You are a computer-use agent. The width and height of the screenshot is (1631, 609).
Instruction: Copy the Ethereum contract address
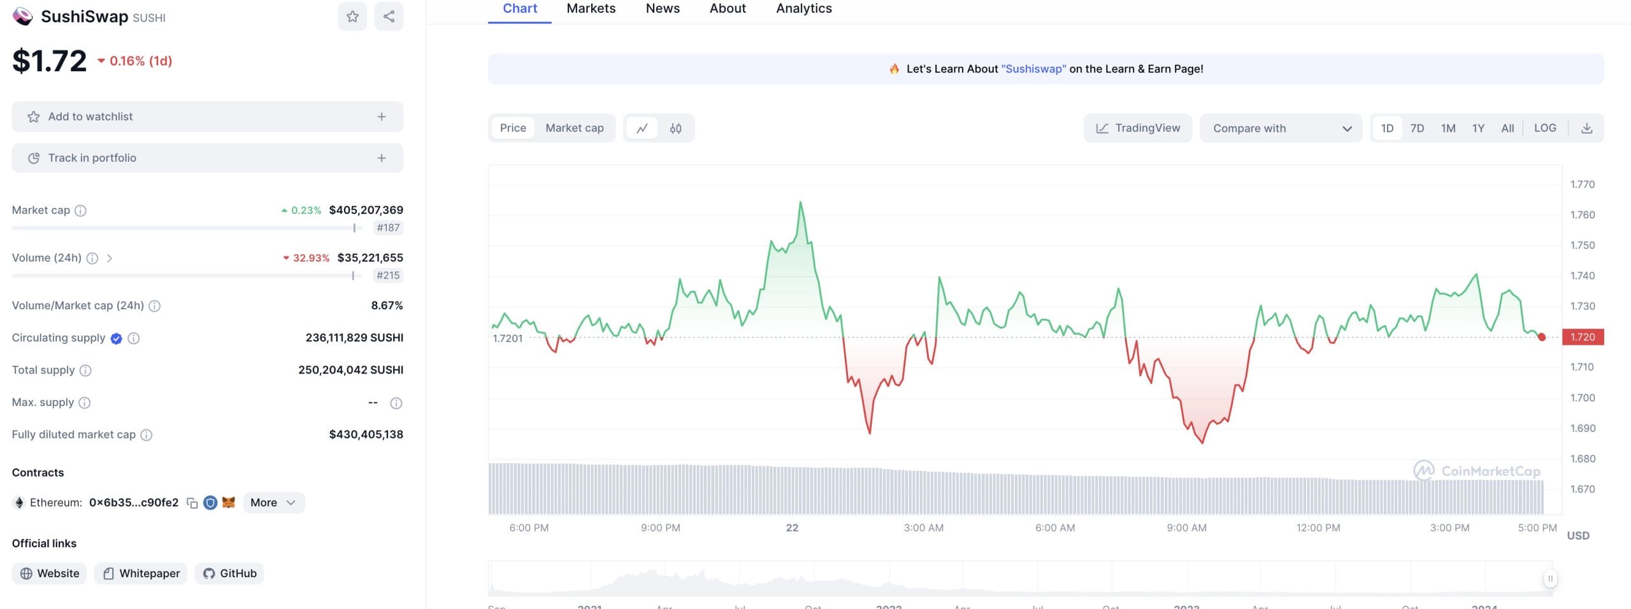tap(192, 503)
